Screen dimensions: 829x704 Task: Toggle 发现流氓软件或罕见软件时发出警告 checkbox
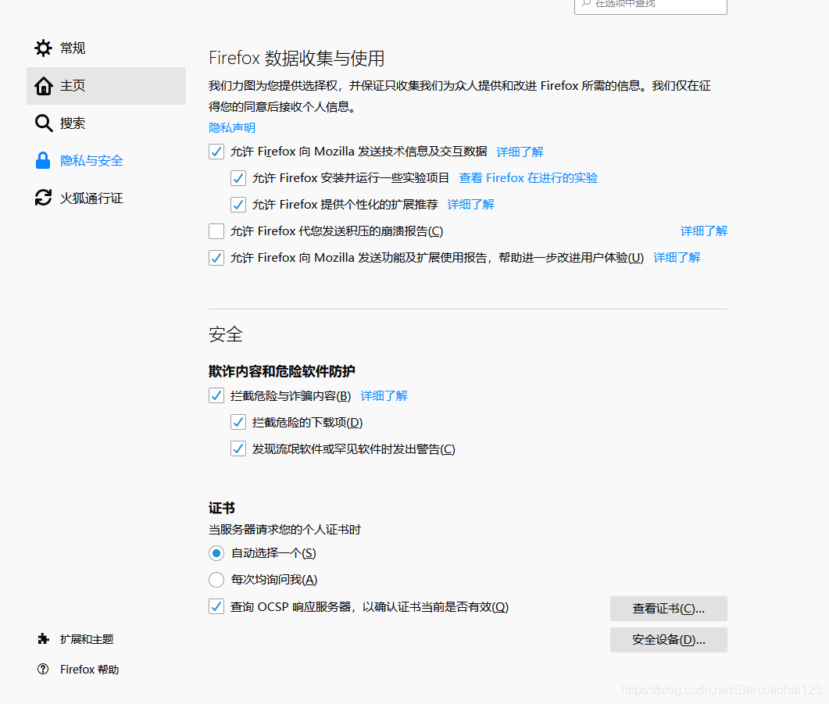coord(238,448)
